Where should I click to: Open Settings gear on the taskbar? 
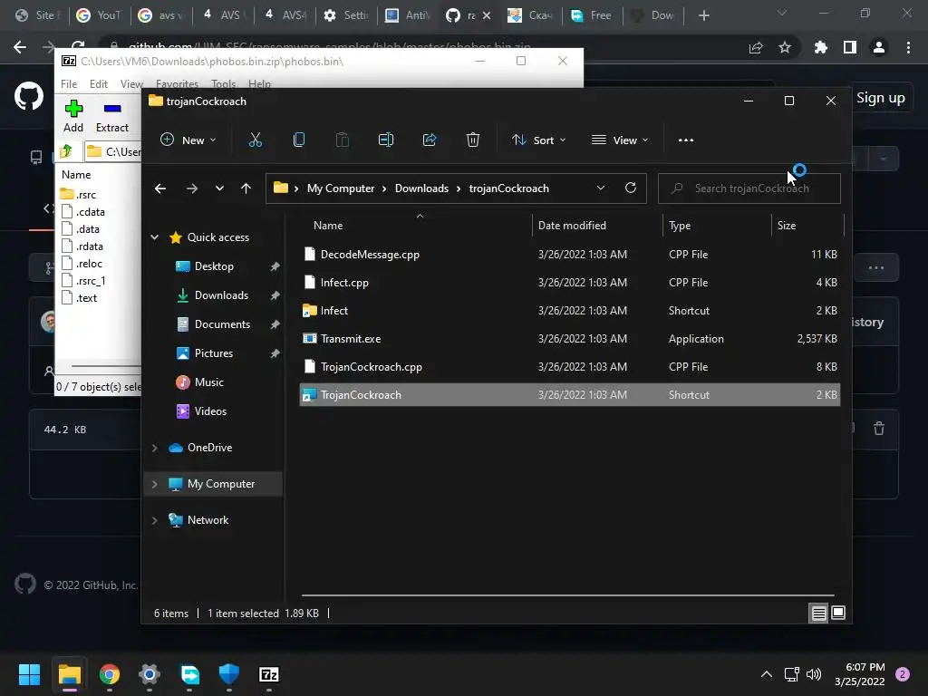coord(150,674)
